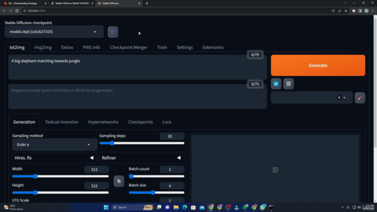
Task: Expand the Hires. fix section
Action: (54, 158)
